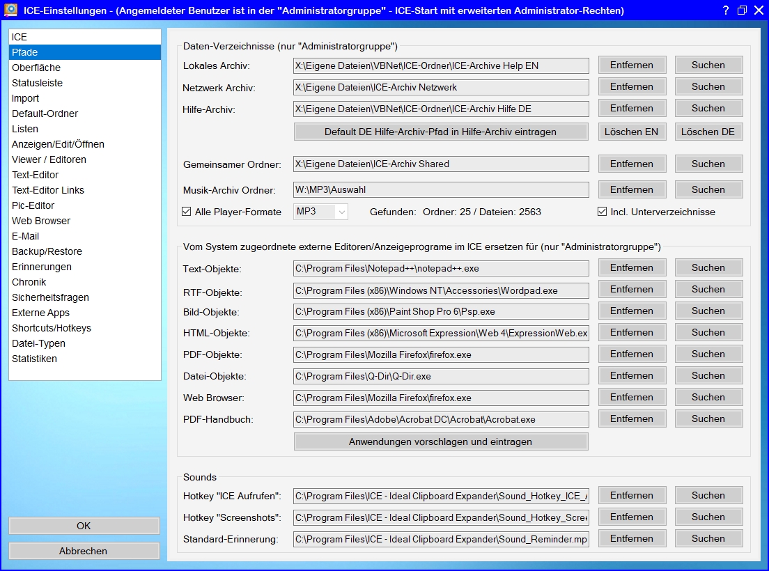Screen dimensions: 769x571
Task: Select Default-Ordner category
Action: coord(85,114)
